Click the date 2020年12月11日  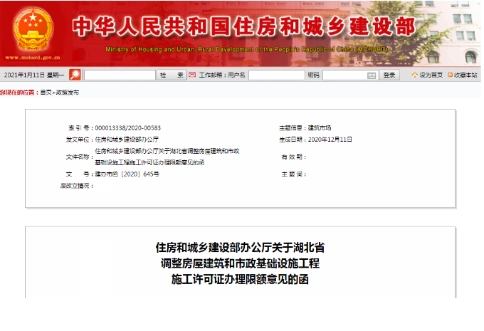(330, 140)
